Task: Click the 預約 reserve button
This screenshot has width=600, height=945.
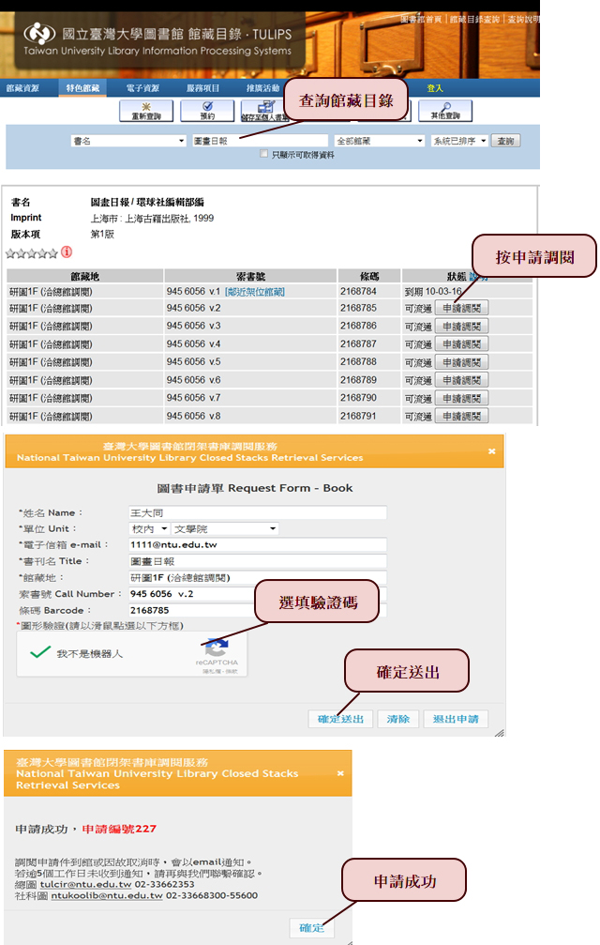Action: pos(207,111)
